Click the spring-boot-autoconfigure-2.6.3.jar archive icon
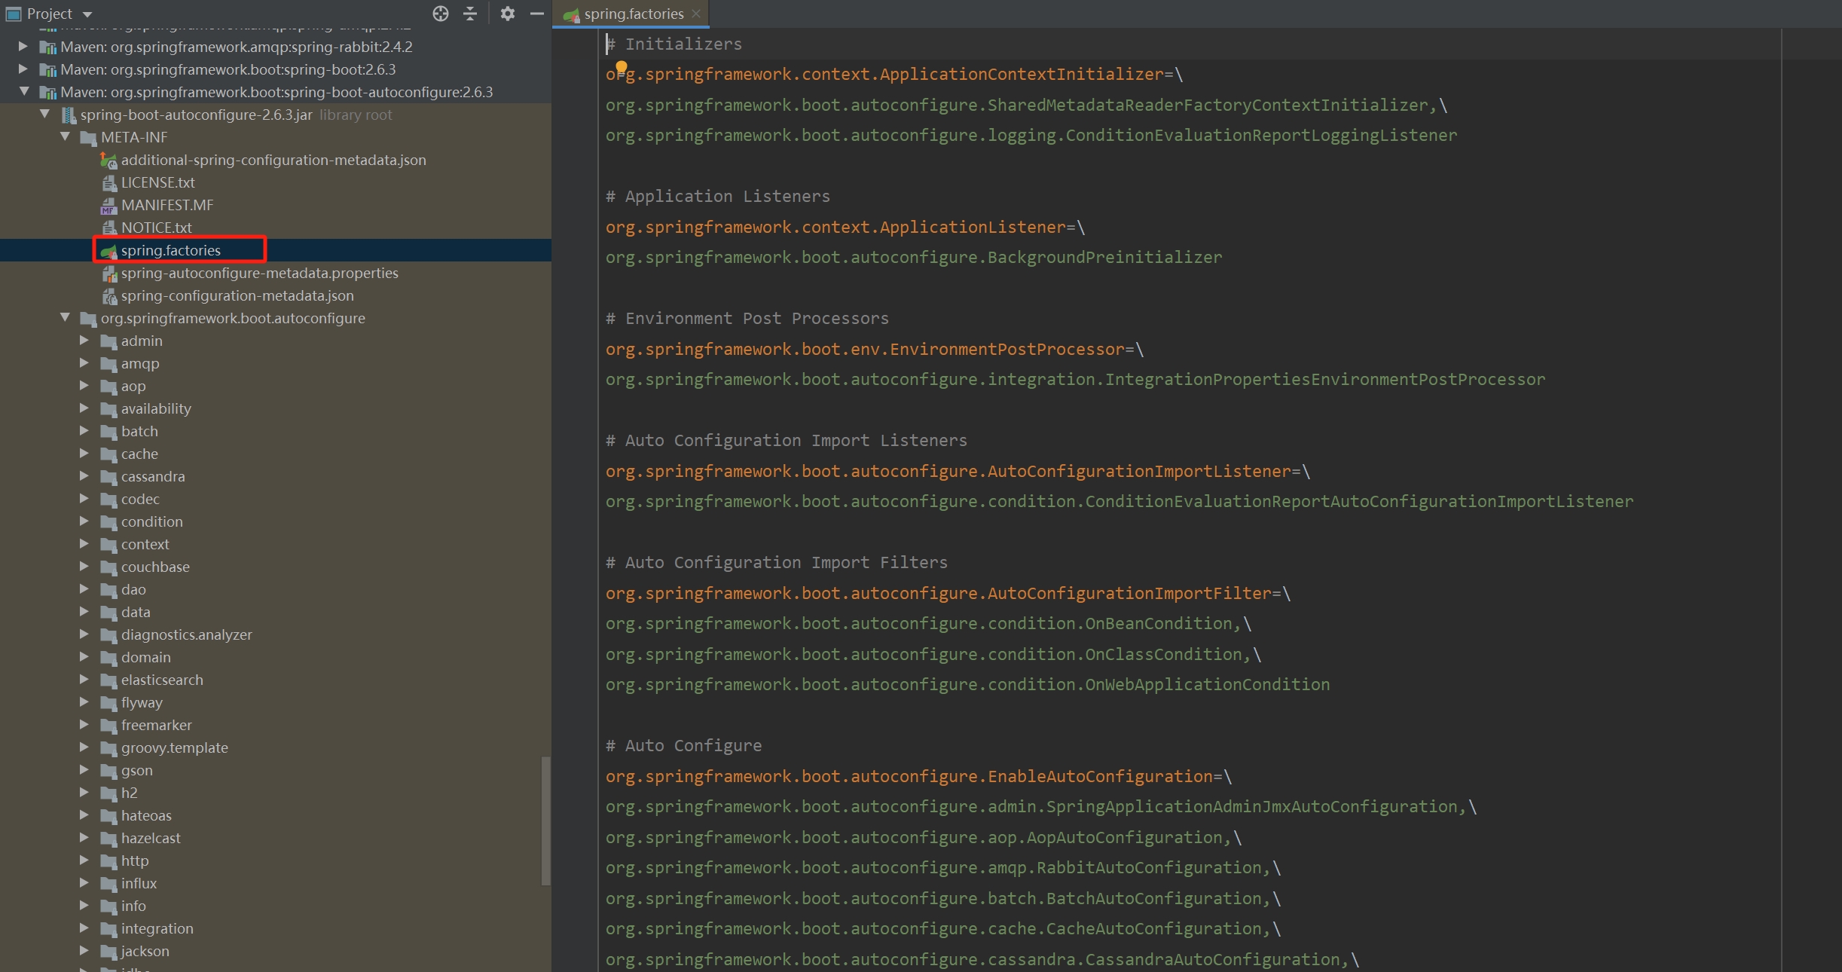 click(69, 115)
